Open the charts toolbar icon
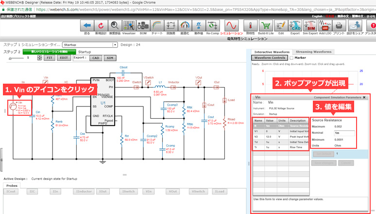This screenshot has width=376, height=214. (x=157, y=25)
